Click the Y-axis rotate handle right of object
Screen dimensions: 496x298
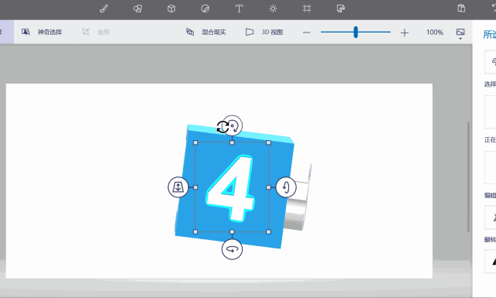(286, 187)
